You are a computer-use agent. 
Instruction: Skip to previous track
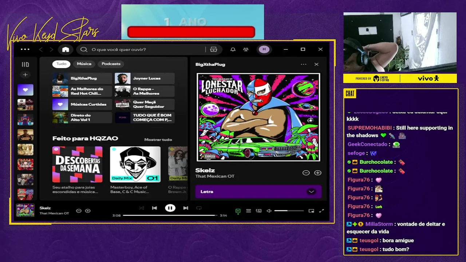(x=154, y=208)
